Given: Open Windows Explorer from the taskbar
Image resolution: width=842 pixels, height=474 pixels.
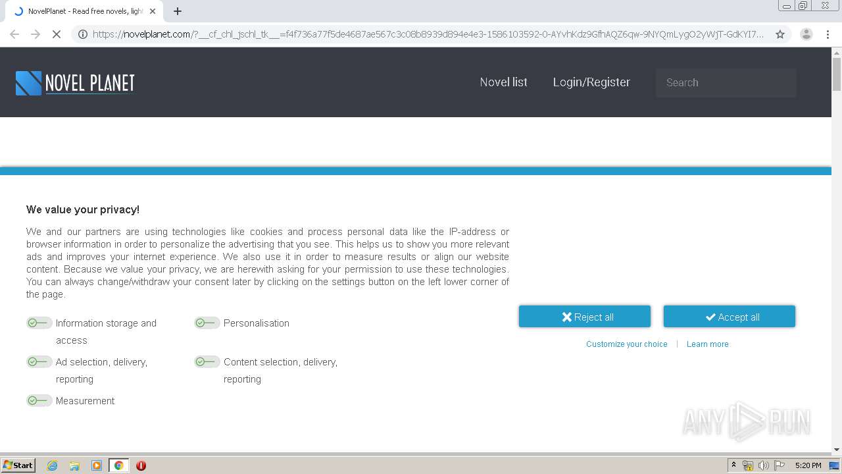Looking at the screenshot, I should (74, 465).
